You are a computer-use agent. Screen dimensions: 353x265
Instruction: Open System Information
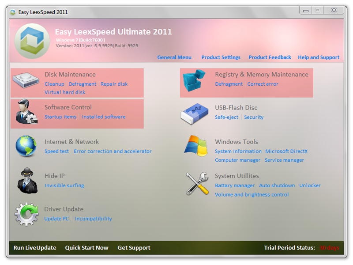tap(238, 151)
